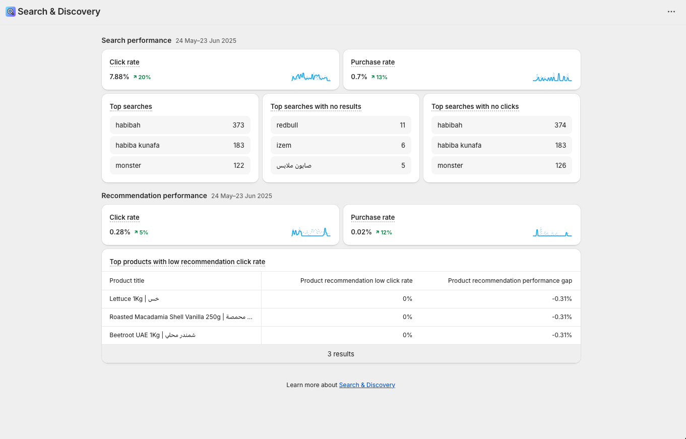
Task: Click the 5% increase indicator
Action: 141,232
